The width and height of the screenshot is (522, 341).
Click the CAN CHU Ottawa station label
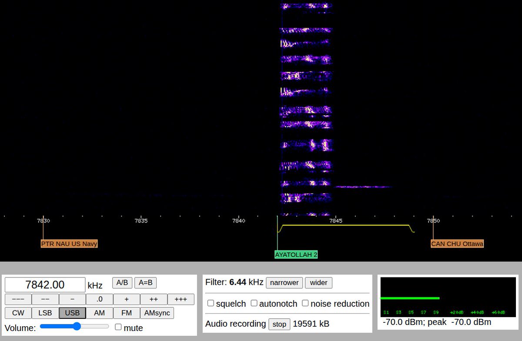tap(457, 244)
